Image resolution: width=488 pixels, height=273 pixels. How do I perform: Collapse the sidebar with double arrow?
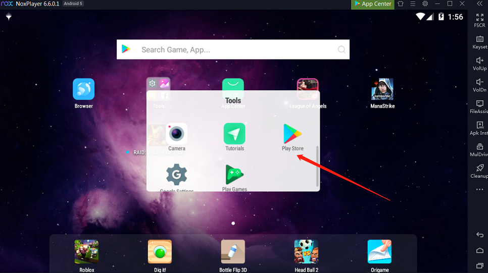479,4
